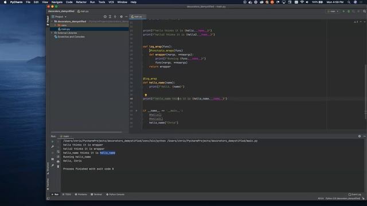Click the menu bar clock Mon 4:59 PM
Image resolution: width=367 pixels, height=206 pixels.
tap(335, 2)
